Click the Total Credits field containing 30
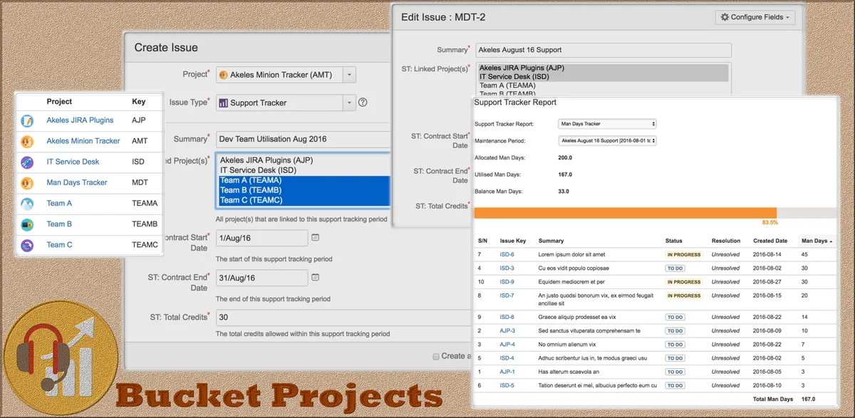Viewport: 855px width, 418px height. (x=342, y=318)
